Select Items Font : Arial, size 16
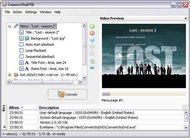Viewport: 190px width, 138px height. pyautogui.click(x=50, y=69)
